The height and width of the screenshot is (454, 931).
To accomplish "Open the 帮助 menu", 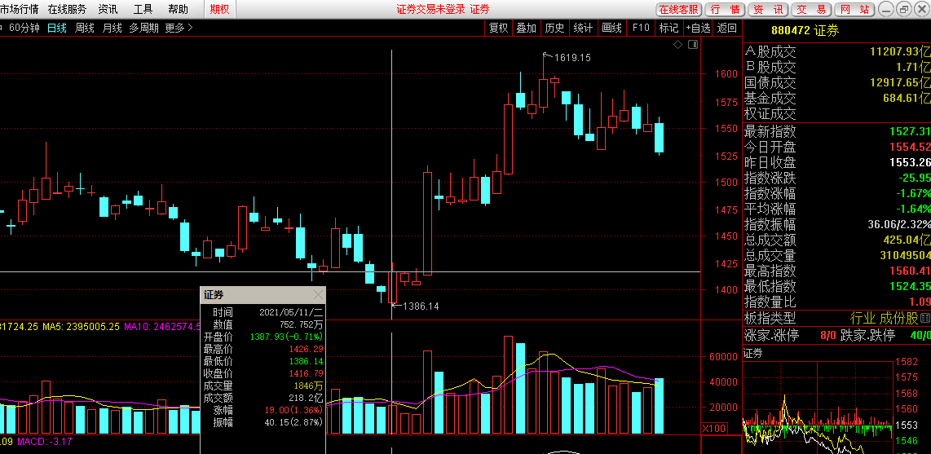I will [x=178, y=9].
